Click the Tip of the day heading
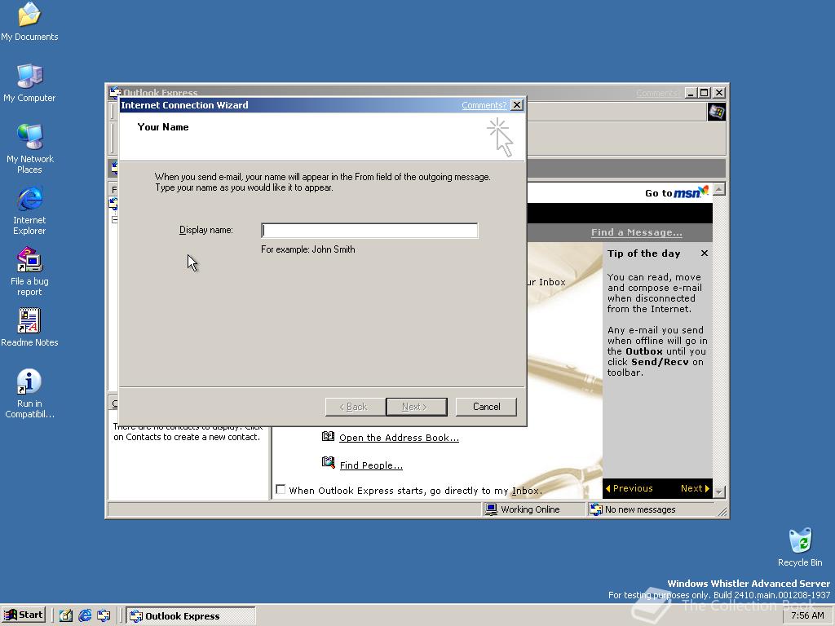Viewport: 835px width, 626px height. [x=644, y=253]
